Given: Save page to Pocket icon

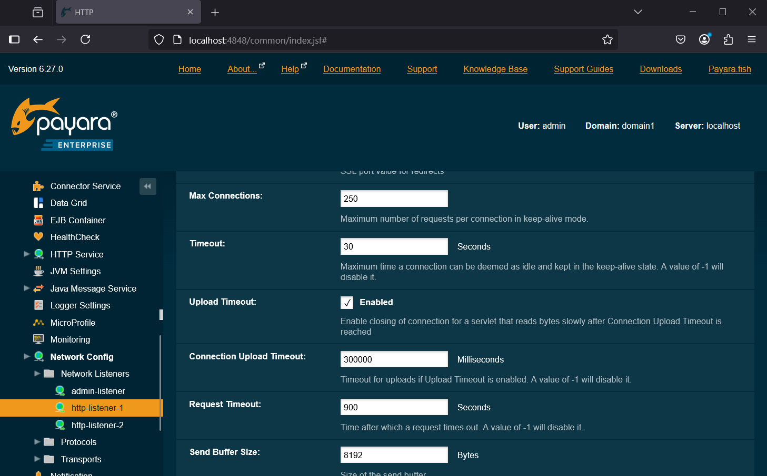Looking at the screenshot, I should [x=681, y=39].
